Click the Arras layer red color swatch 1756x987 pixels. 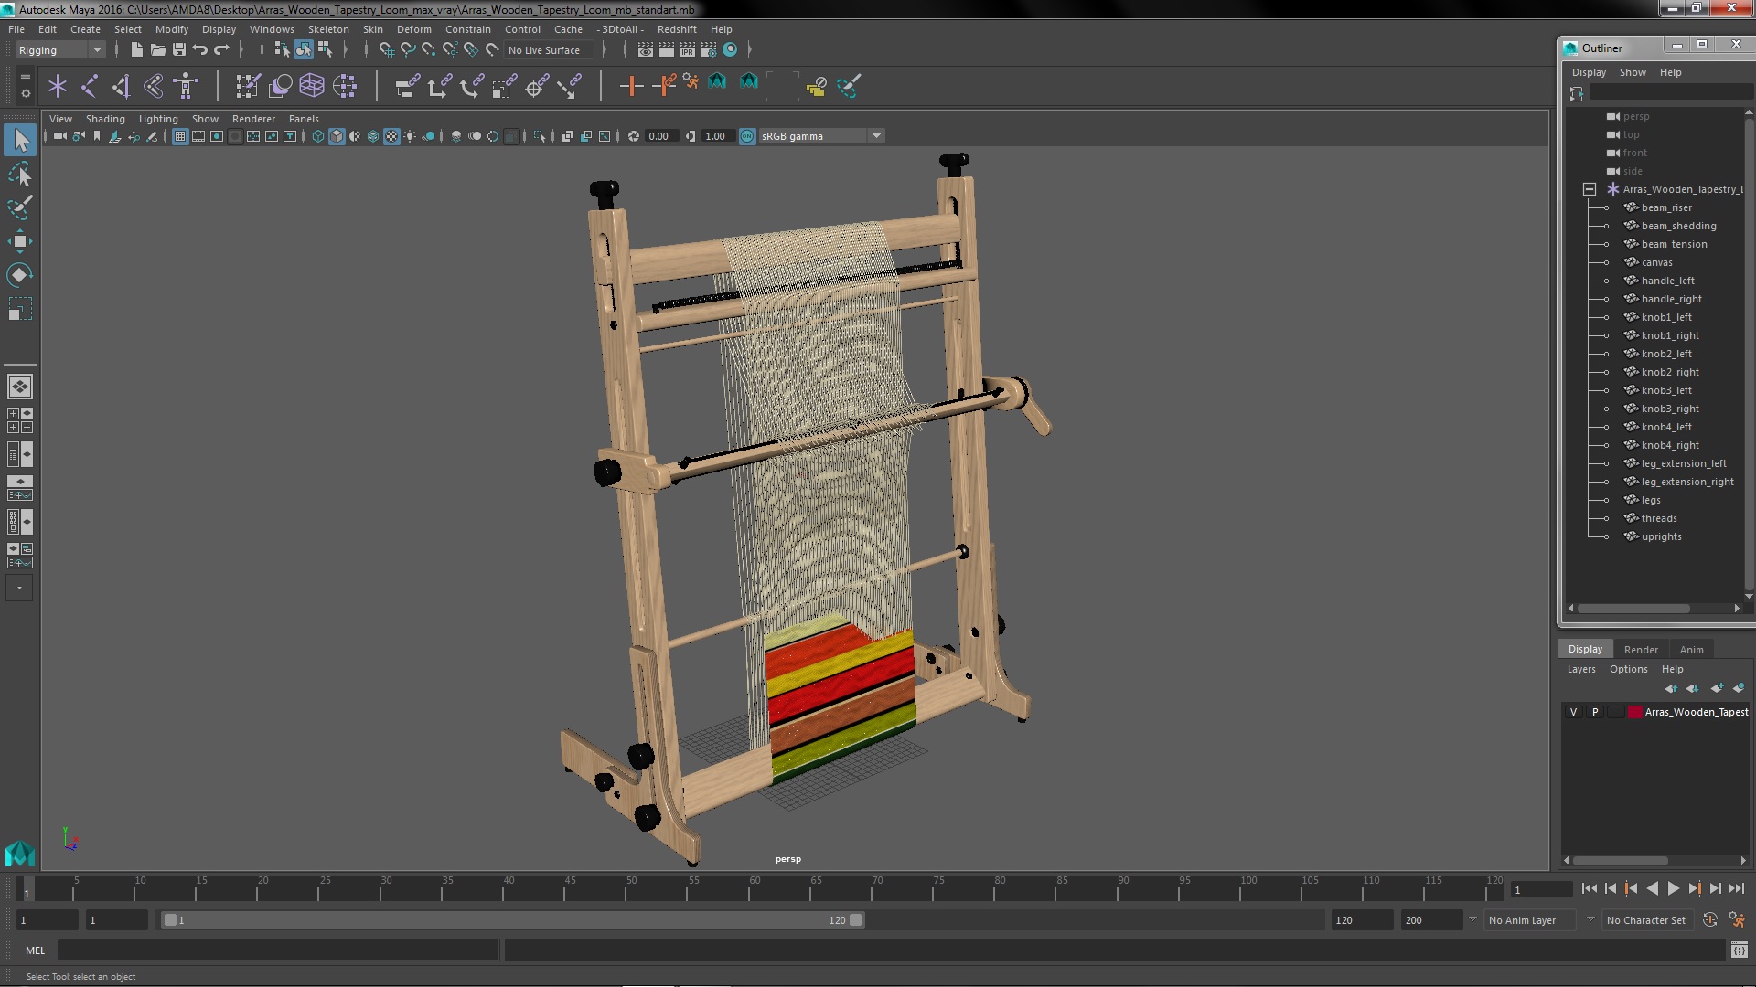[x=1635, y=712]
